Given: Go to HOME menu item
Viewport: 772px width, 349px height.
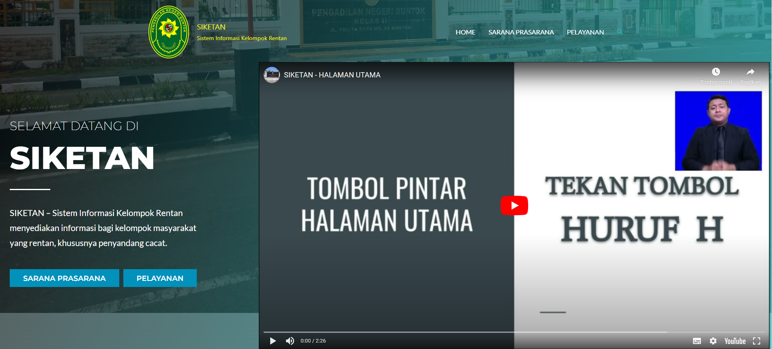Looking at the screenshot, I should (465, 32).
